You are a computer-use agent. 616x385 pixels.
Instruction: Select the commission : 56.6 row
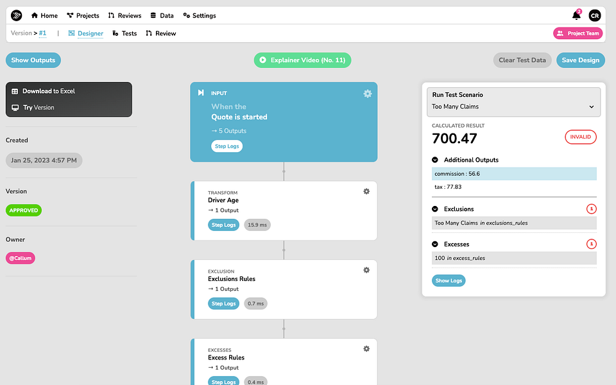tap(514, 174)
